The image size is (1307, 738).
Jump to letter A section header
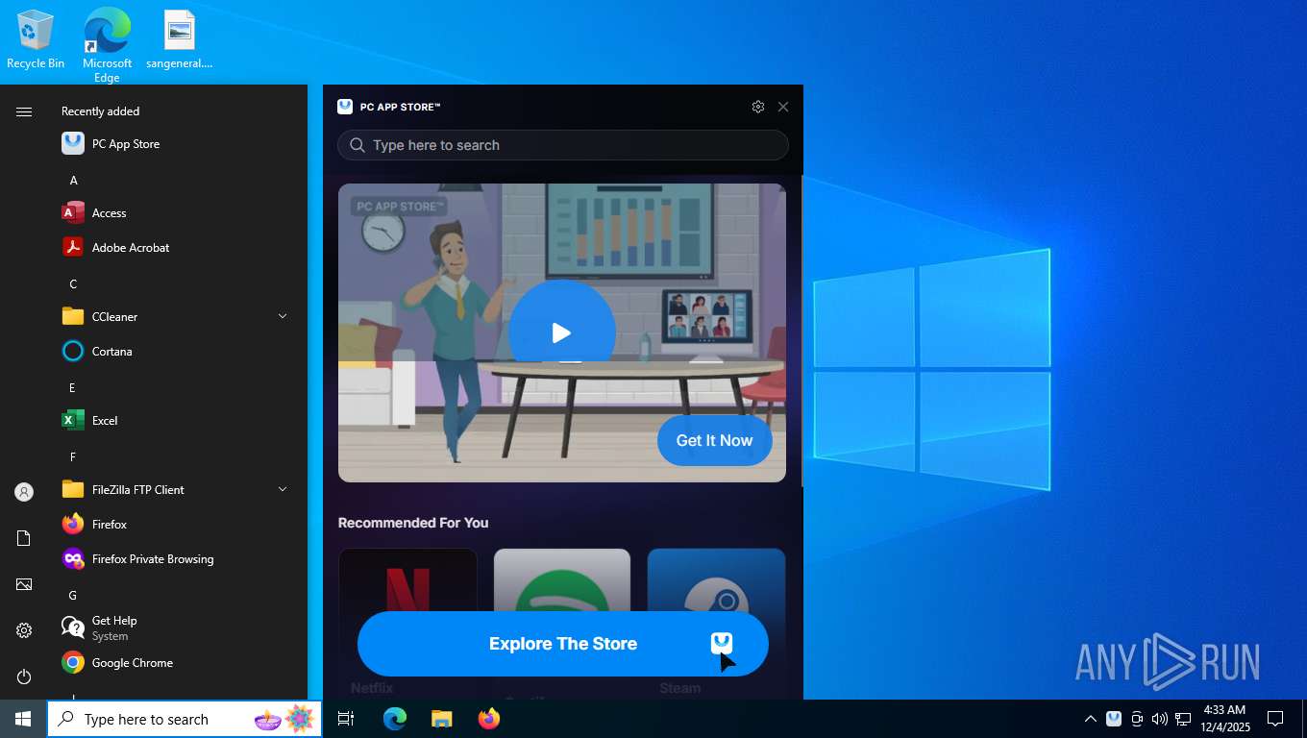point(73,181)
